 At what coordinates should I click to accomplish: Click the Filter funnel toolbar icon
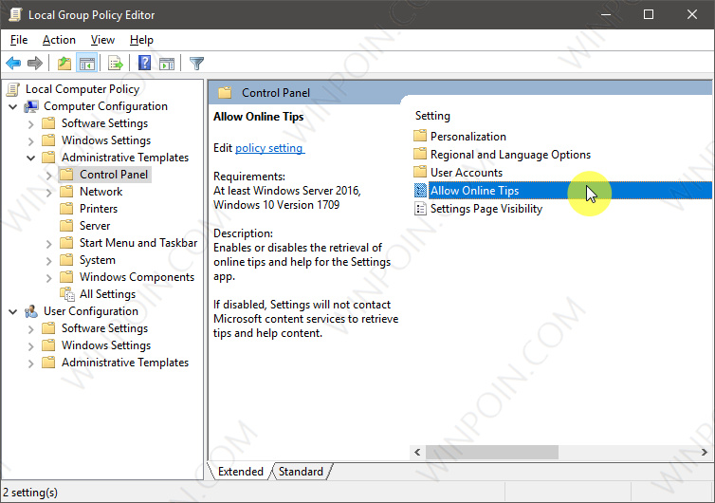click(196, 63)
